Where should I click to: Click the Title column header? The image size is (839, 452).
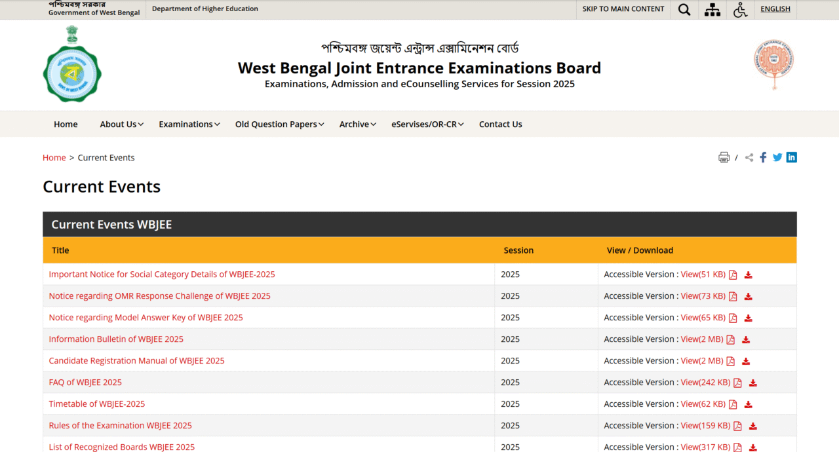coord(60,250)
